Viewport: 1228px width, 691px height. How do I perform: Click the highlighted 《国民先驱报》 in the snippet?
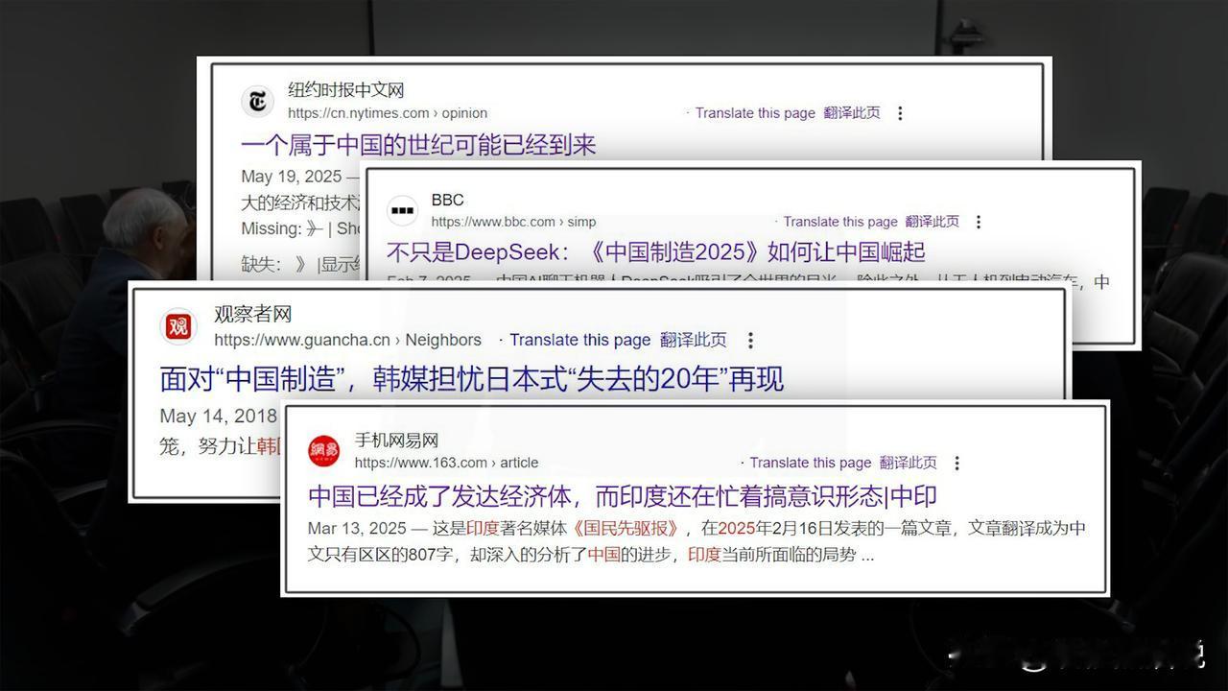[626, 528]
